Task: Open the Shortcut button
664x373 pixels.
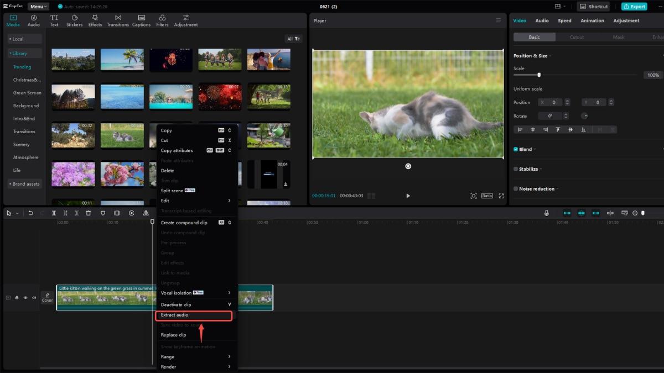Action: [593, 7]
